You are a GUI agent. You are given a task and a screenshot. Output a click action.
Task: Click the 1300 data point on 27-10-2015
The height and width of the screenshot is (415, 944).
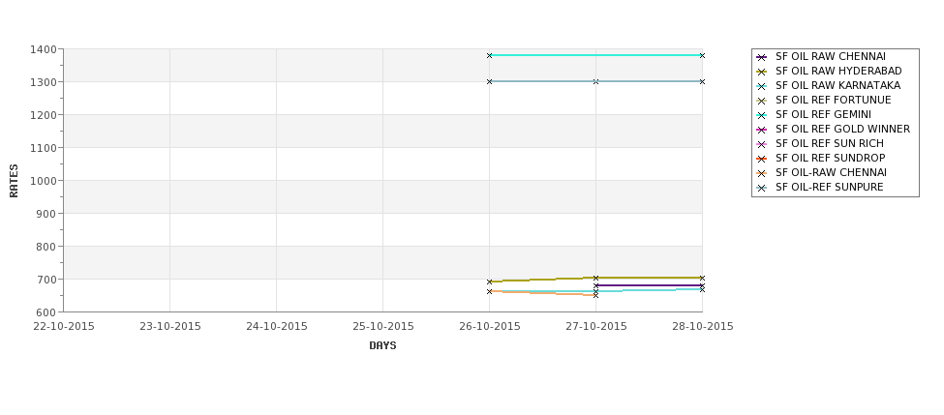point(596,81)
